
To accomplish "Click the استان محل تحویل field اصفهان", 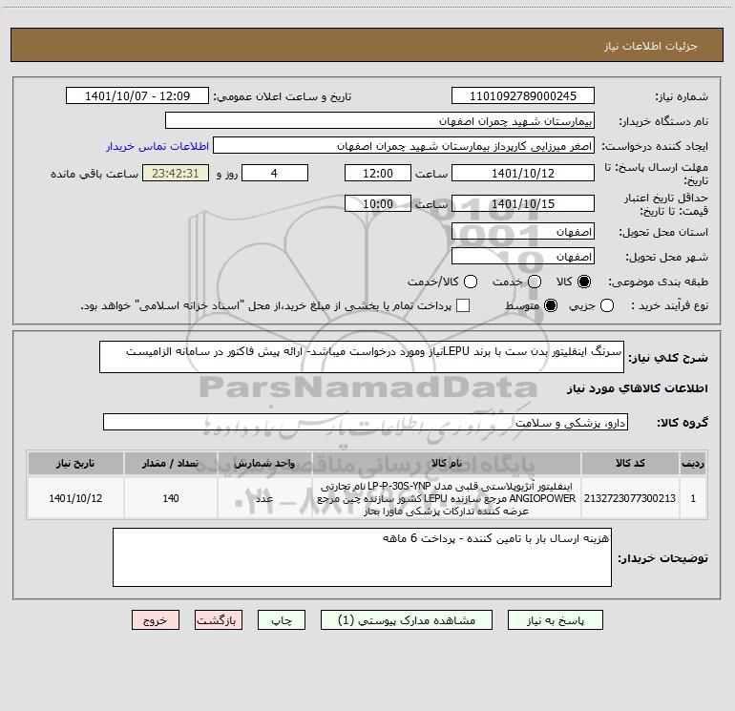I will (x=523, y=232).
